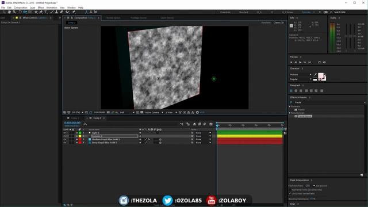Toggle the transparency grid in viewer
This screenshot has width=368, height=207.
tap(142, 113)
